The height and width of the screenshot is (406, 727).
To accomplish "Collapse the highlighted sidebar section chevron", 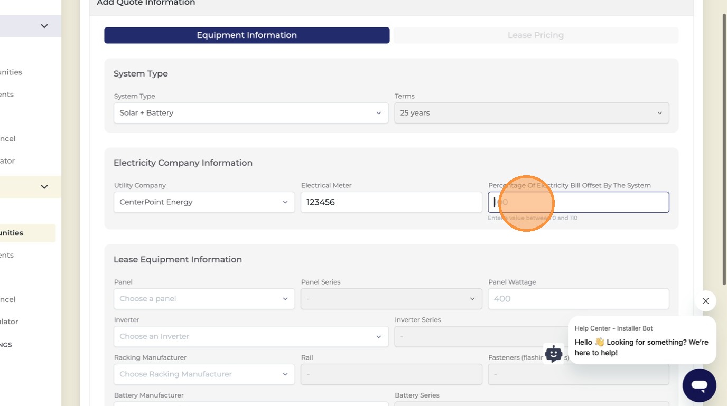I will point(44,187).
